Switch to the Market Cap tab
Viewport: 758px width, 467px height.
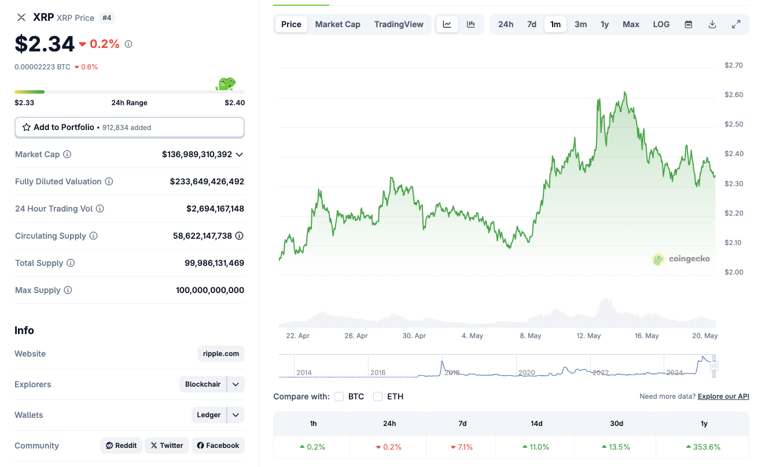(337, 24)
